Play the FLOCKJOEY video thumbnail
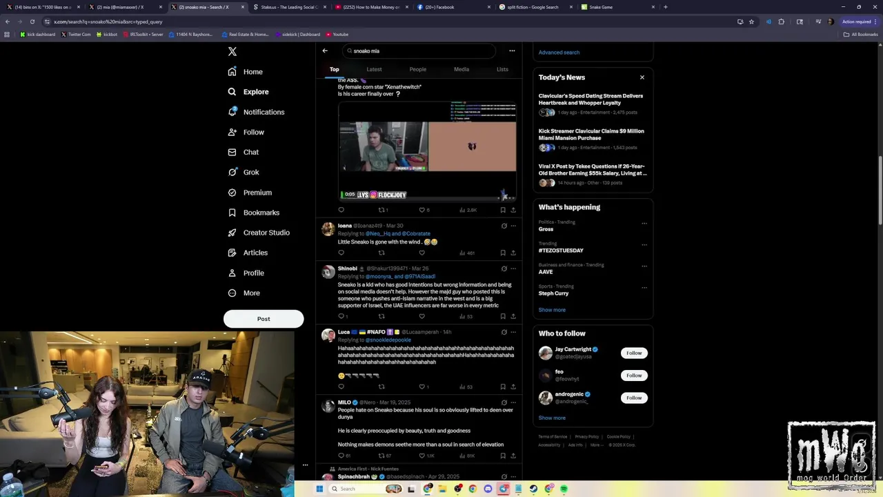The image size is (883, 497). click(427, 150)
